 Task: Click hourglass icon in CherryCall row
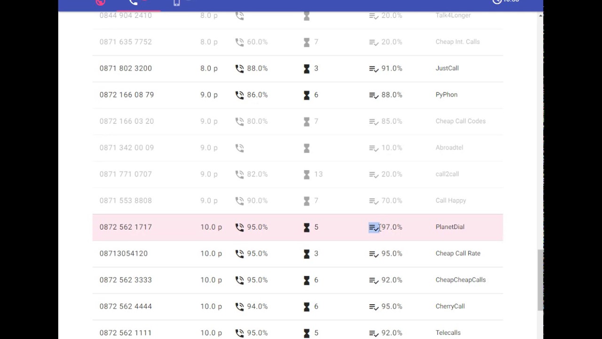coord(307,307)
